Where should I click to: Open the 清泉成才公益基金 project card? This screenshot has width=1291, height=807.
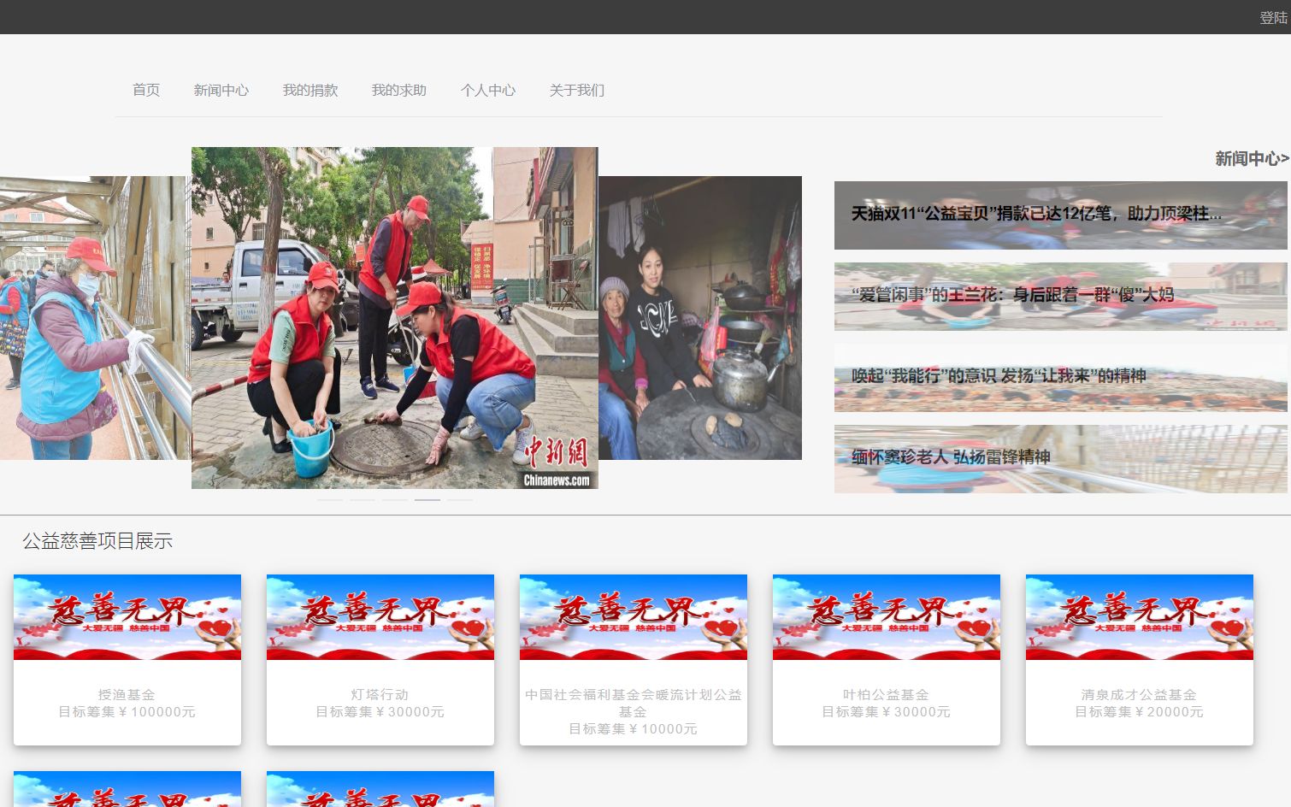pyautogui.click(x=1140, y=660)
